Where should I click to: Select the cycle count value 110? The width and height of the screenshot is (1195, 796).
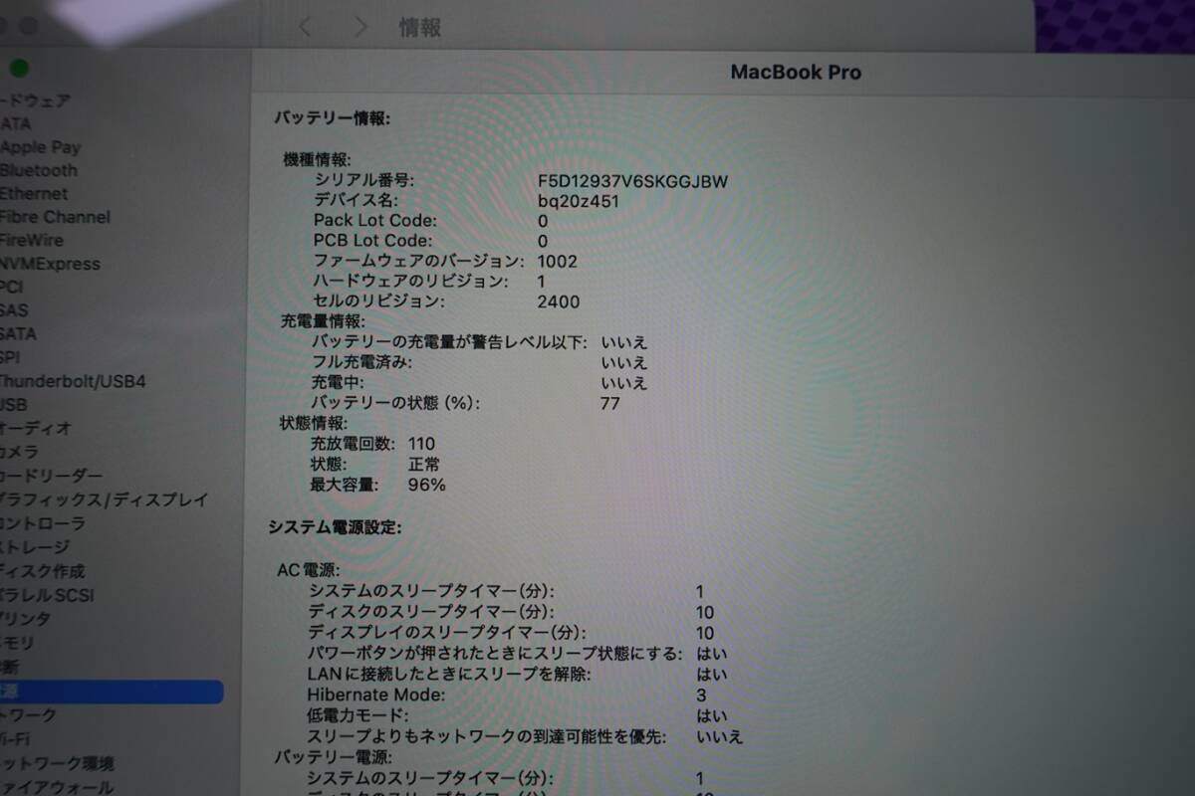pyautogui.click(x=421, y=444)
